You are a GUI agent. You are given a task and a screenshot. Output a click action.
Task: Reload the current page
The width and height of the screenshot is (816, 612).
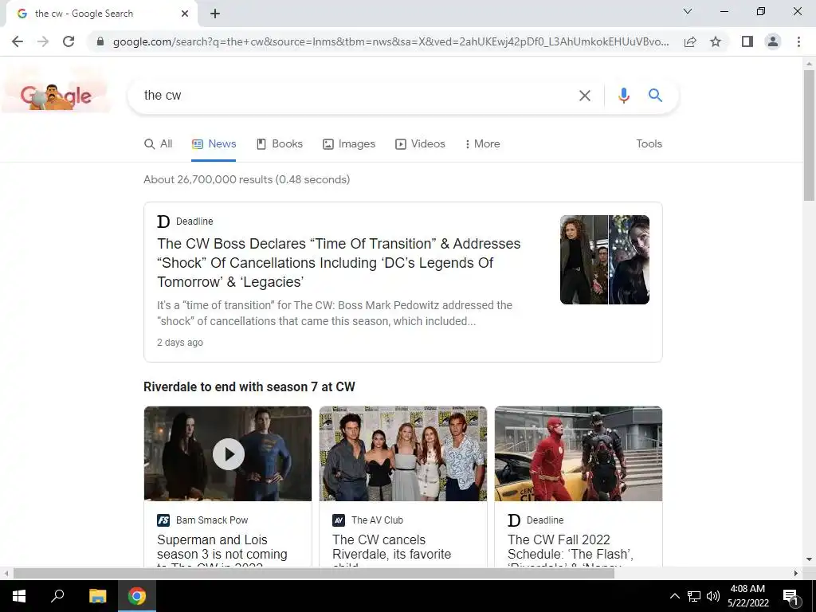point(69,41)
